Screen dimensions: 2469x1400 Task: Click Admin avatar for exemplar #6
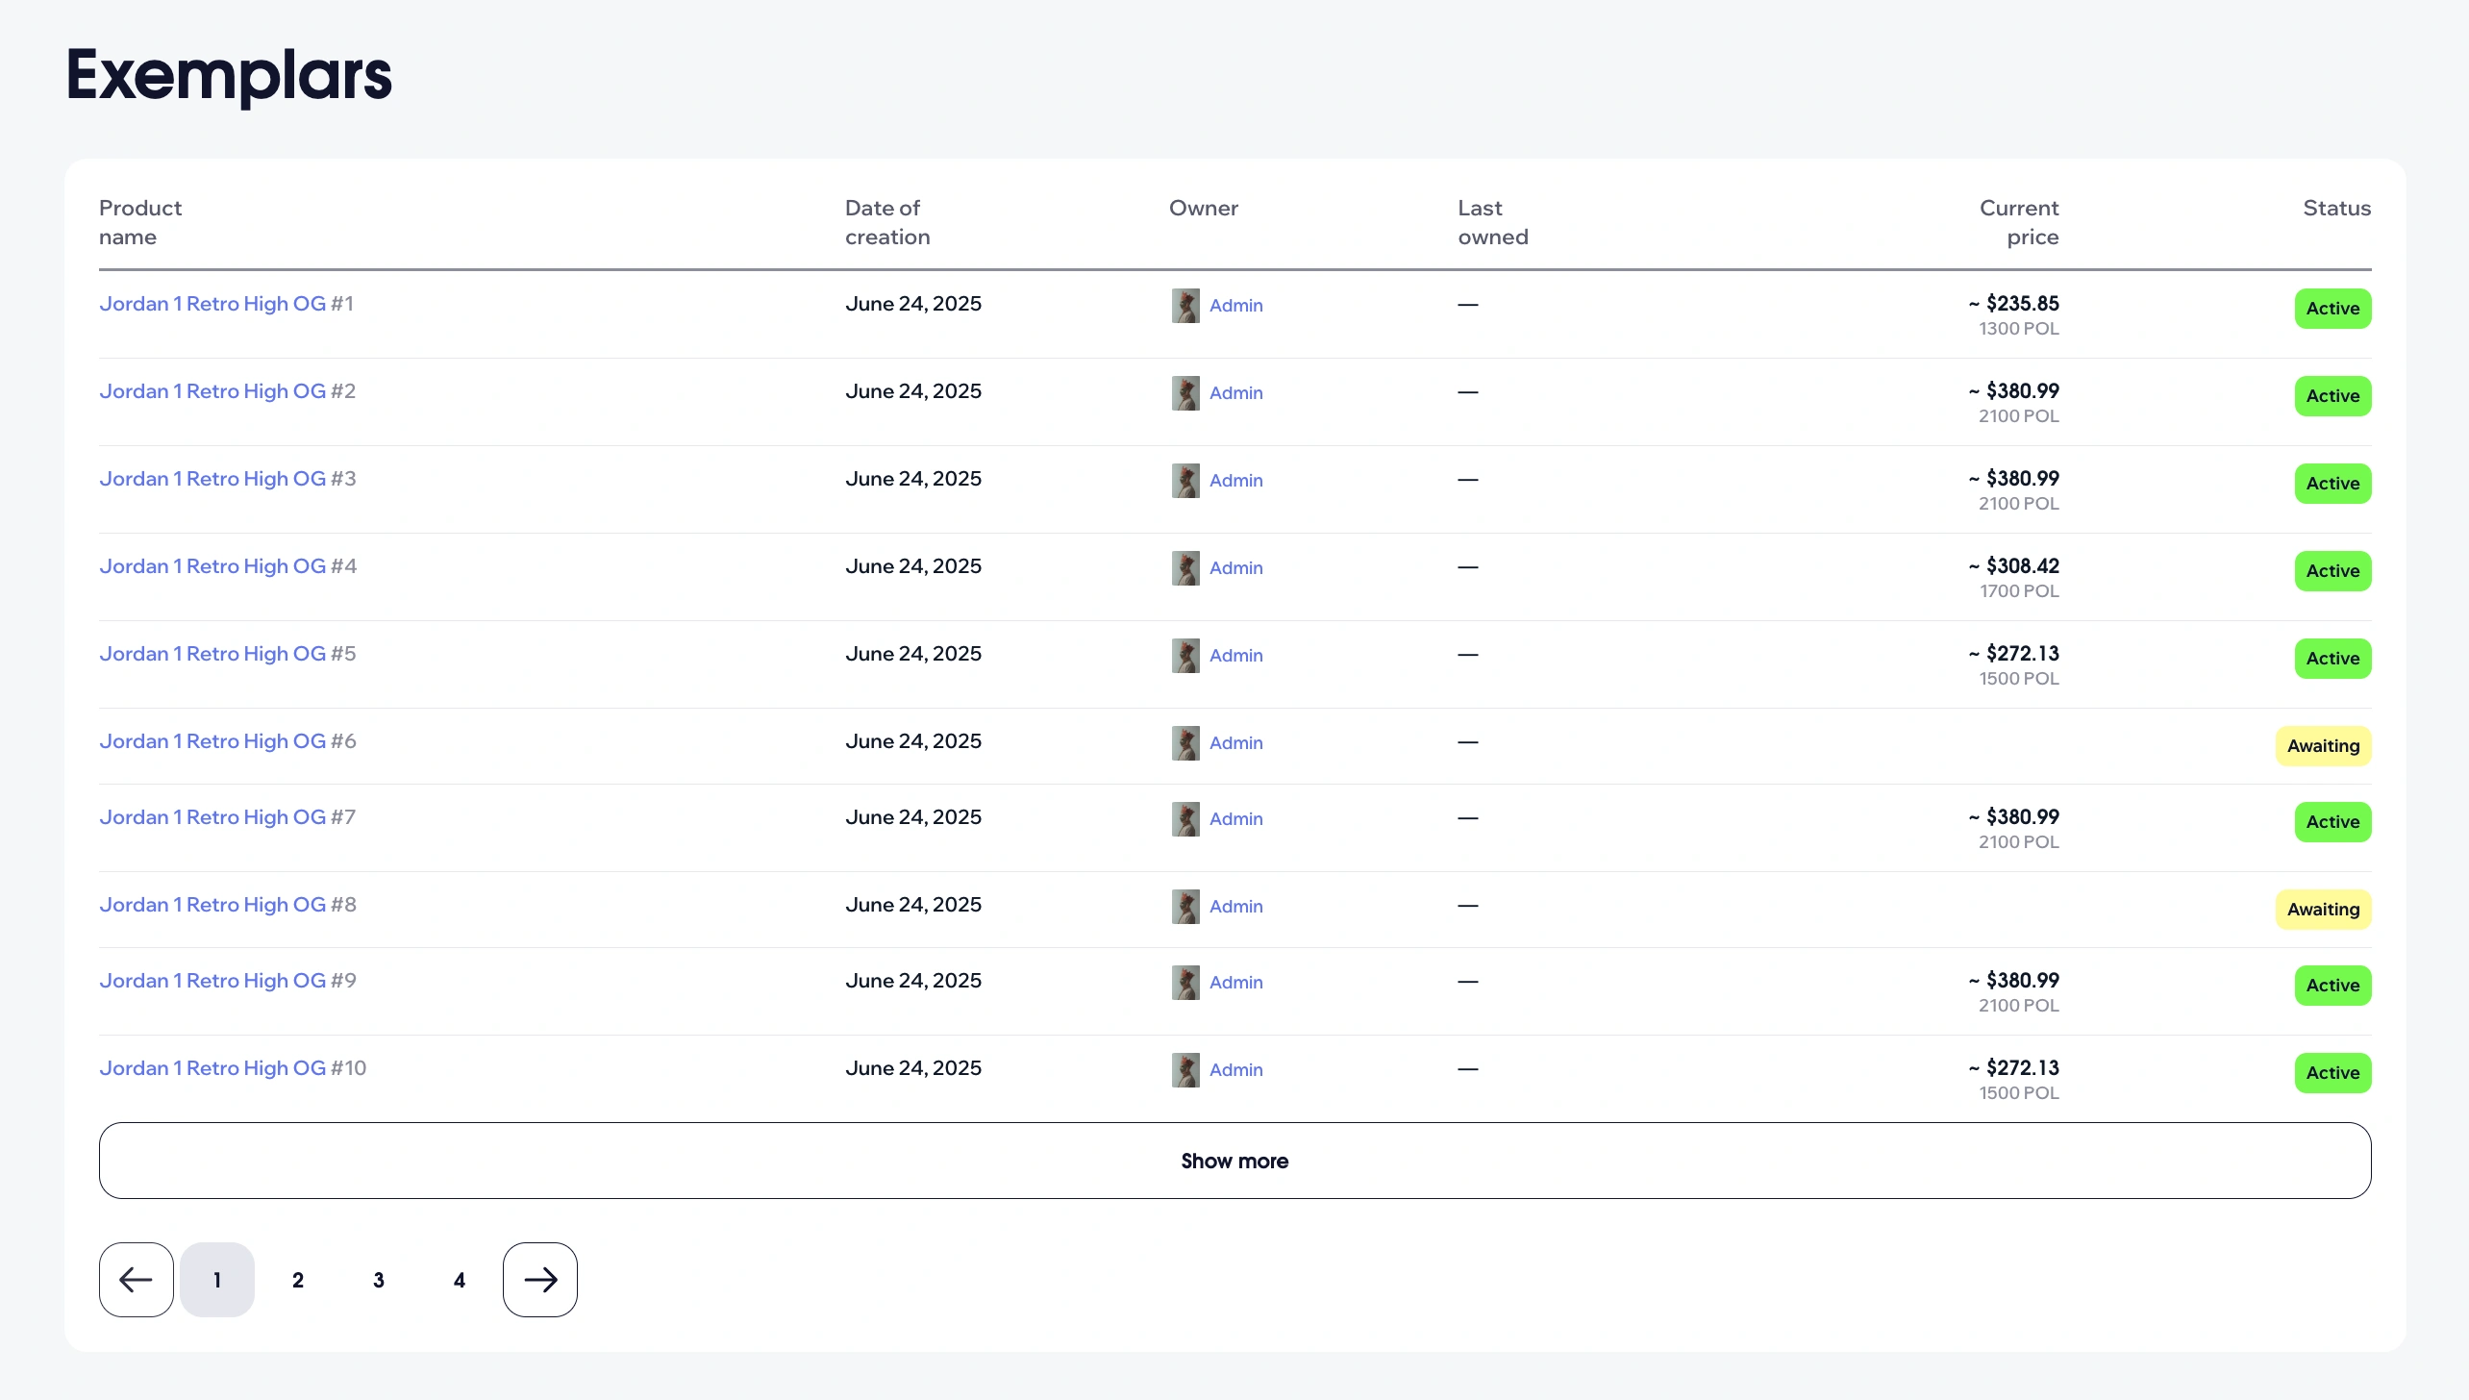tap(1185, 743)
